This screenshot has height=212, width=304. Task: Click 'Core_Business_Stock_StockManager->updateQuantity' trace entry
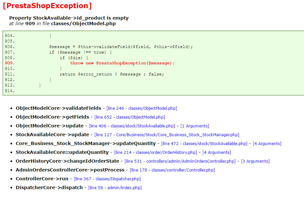(86, 143)
